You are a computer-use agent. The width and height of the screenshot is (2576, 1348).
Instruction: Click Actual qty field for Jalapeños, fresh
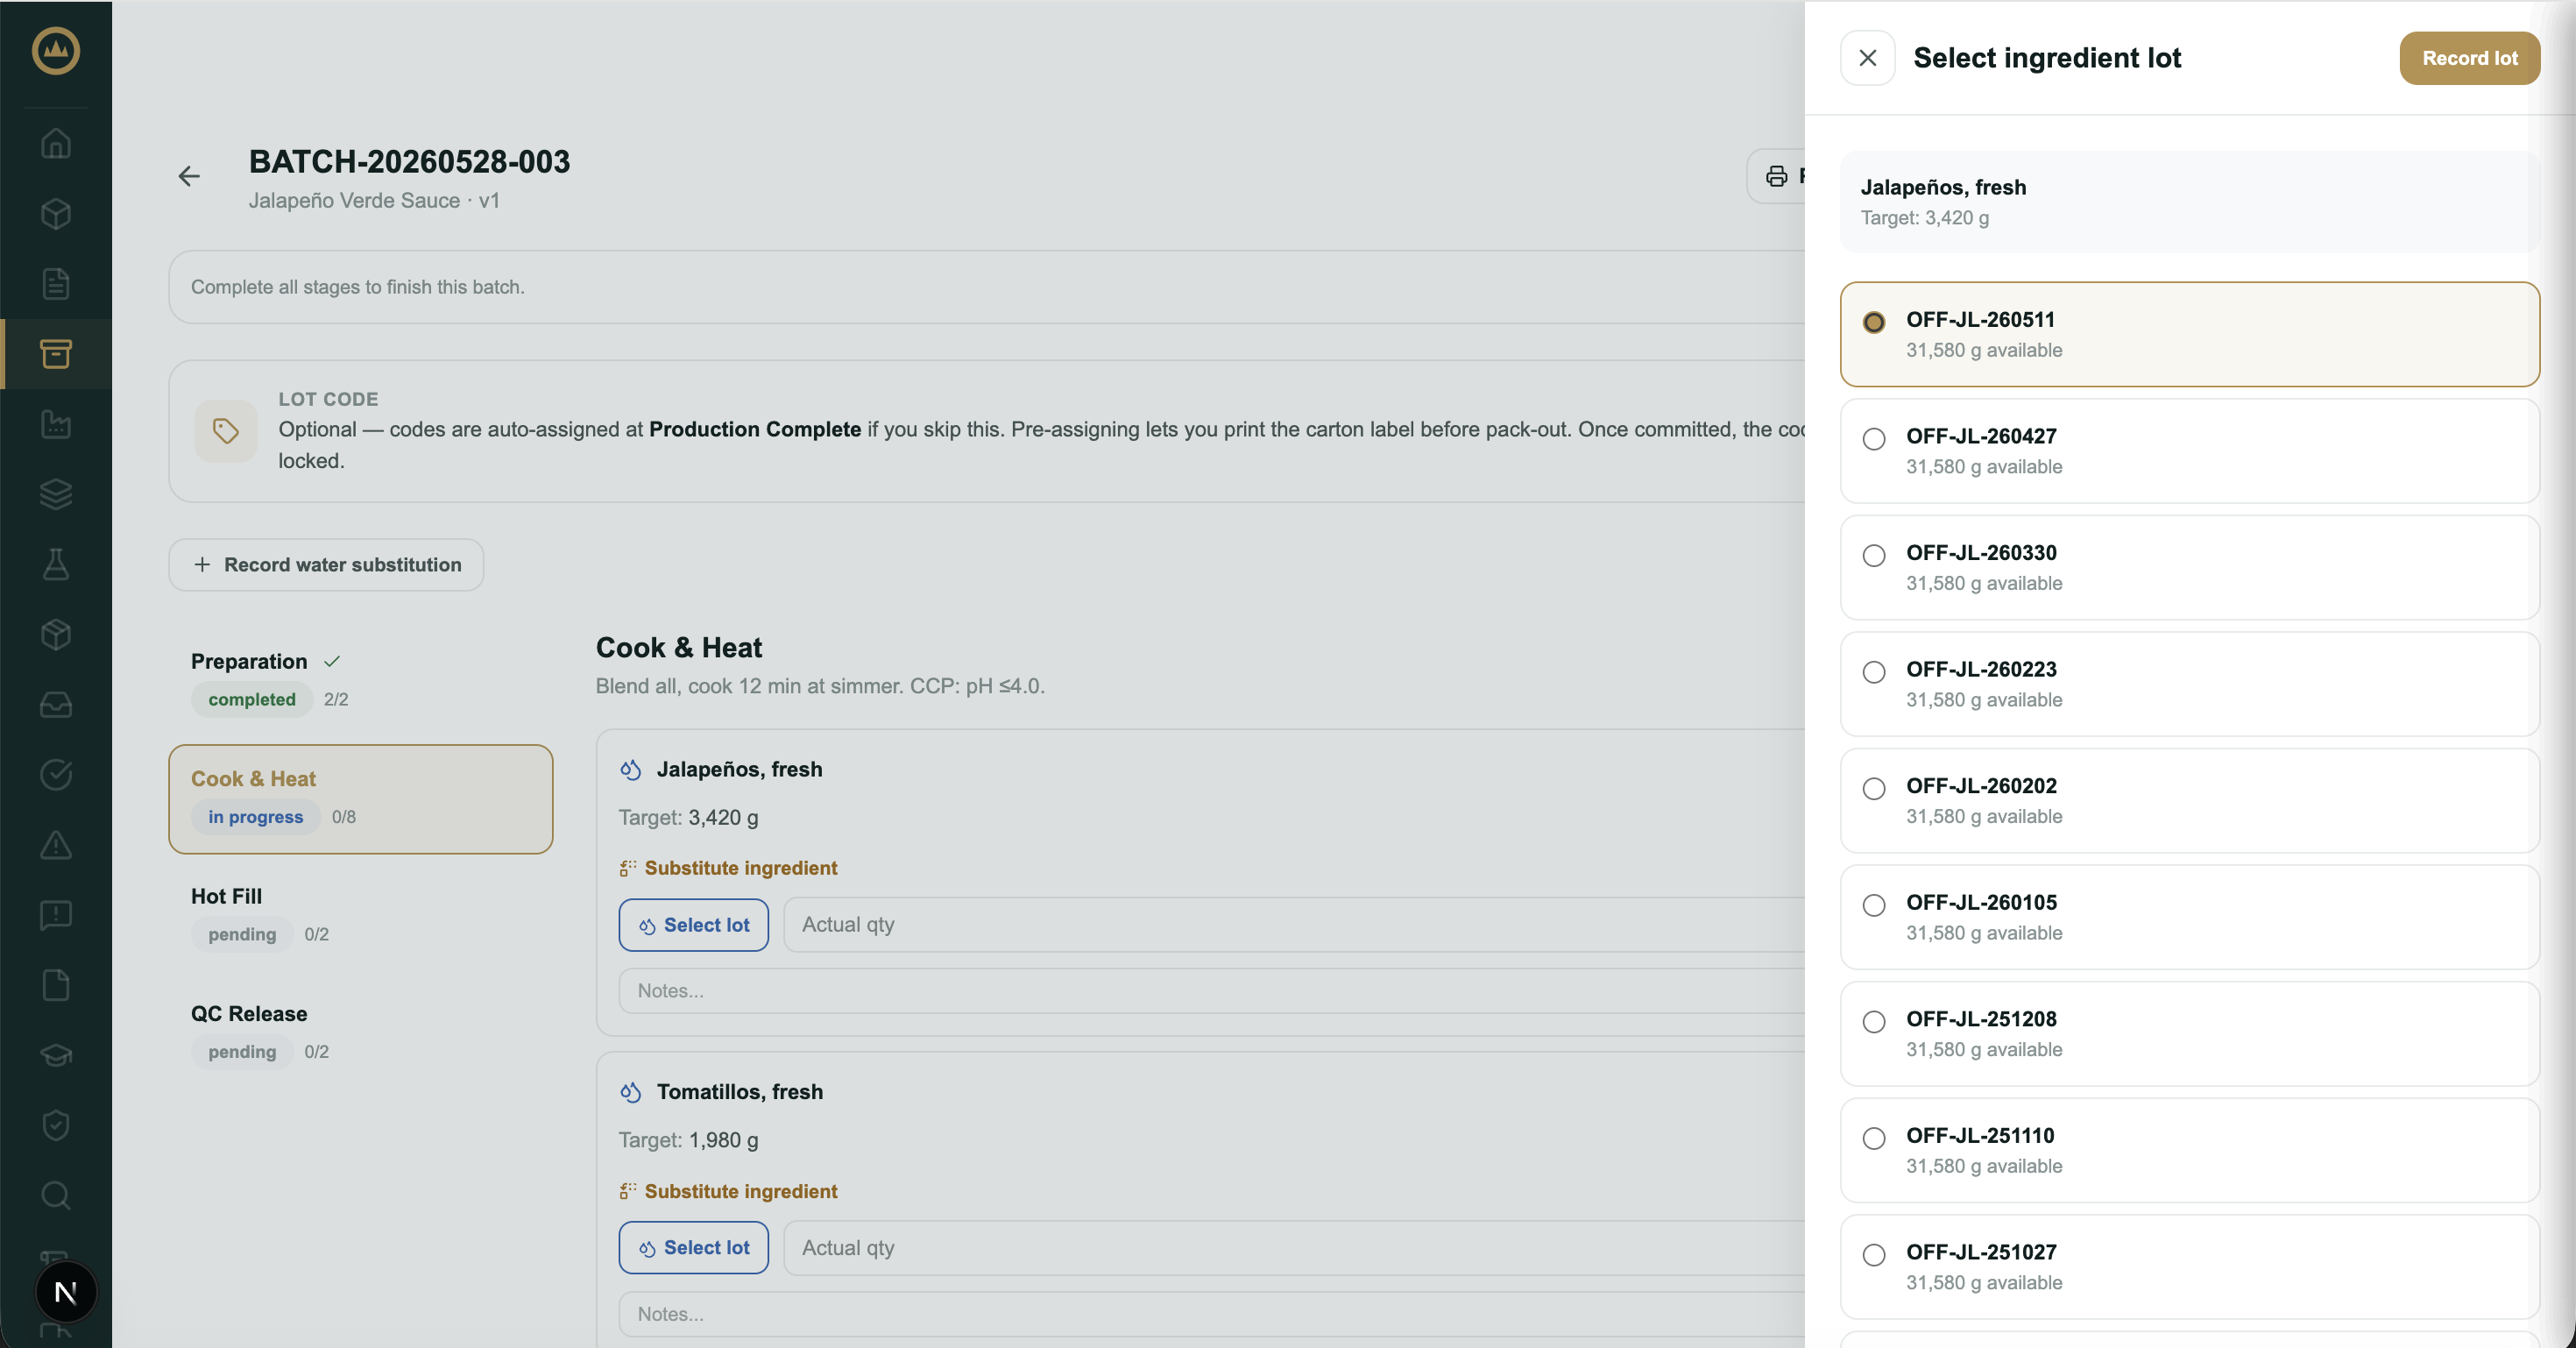[1294, 925]
